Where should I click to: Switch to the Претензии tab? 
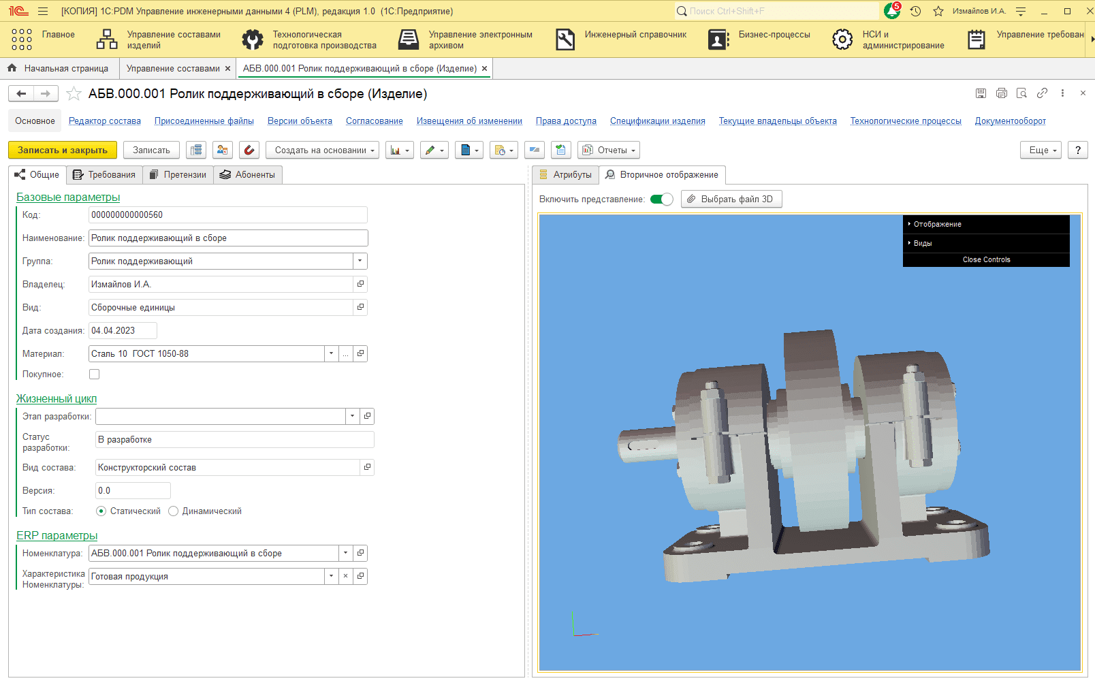(178, 174)
